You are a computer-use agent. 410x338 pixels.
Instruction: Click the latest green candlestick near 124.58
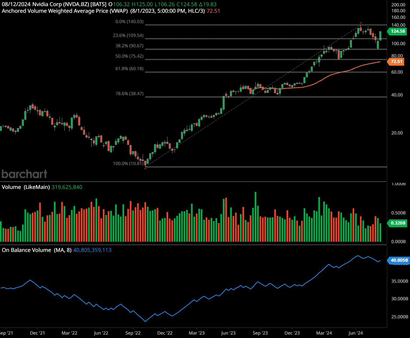[380, 36]
